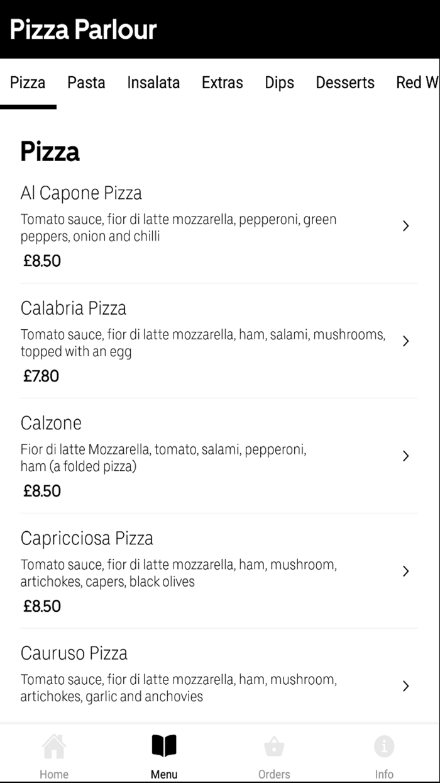The image size is (440, 783).
Task: Open the Home screen icon
Action: pyautogui.click(x=54, y=753)
